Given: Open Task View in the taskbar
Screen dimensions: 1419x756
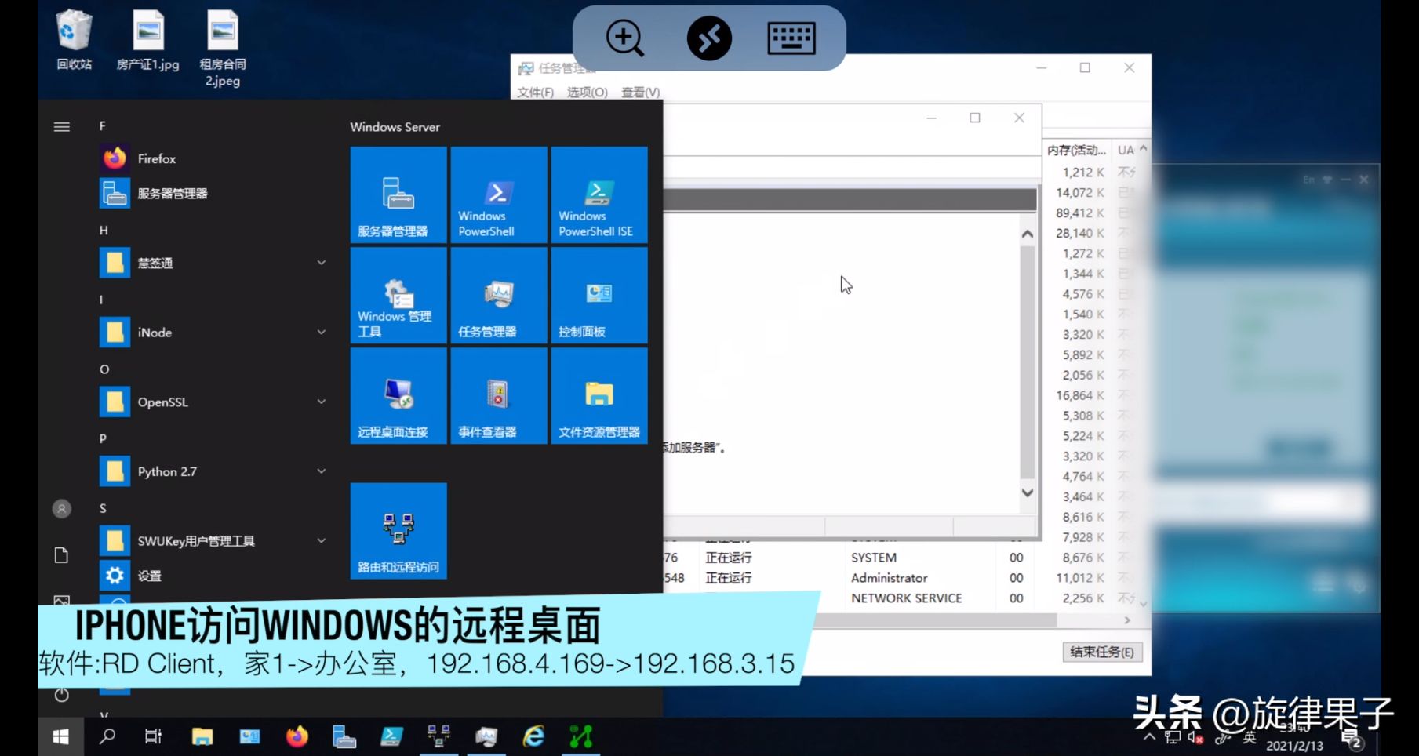Looking at the screenshot, I should coord(153,736).
